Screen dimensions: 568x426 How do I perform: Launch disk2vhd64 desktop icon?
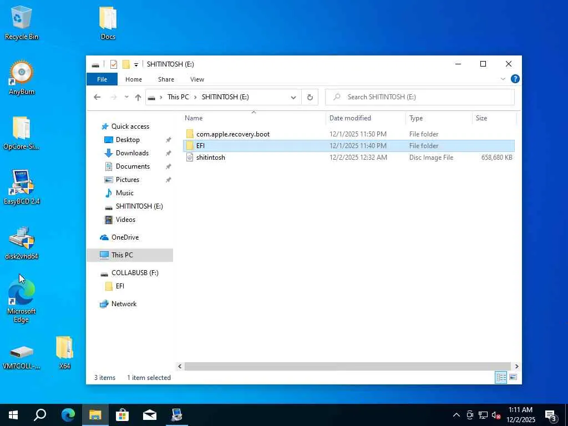pyautogui.click(x=22, y=243)
